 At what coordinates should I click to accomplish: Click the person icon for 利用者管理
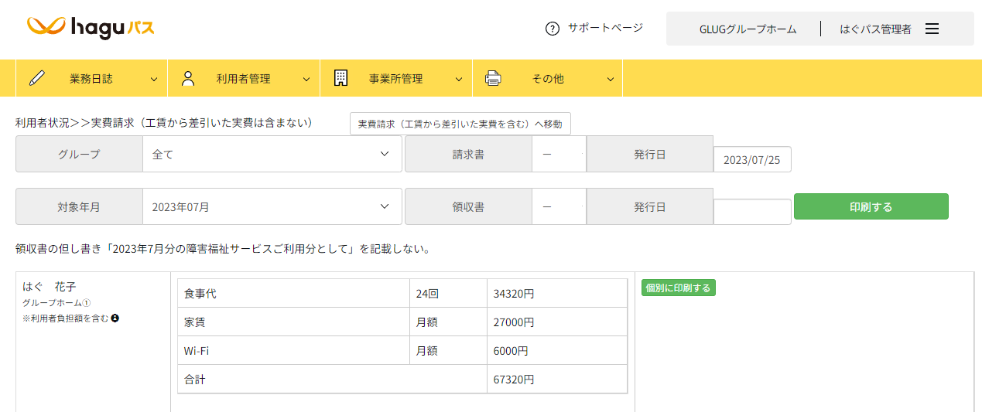(188, 78)
